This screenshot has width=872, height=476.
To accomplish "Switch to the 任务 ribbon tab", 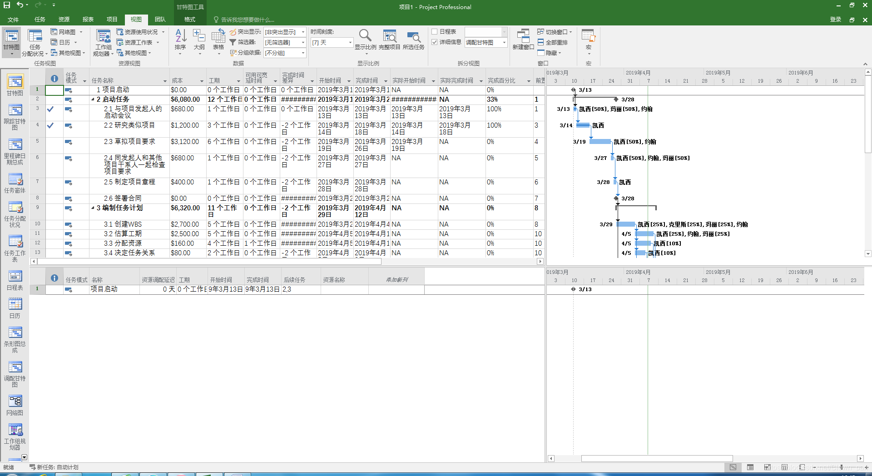I will point(40,20).
